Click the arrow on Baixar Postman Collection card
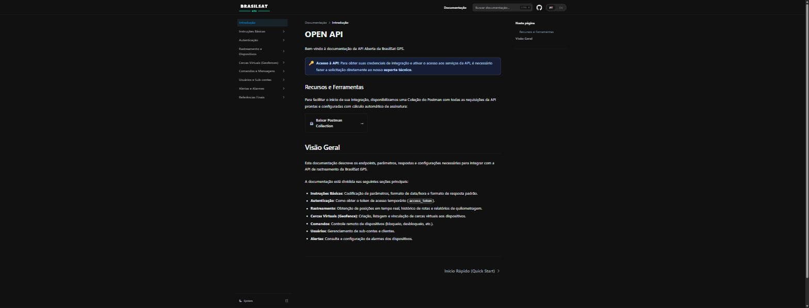809x308 pixels. pos(362,124)
